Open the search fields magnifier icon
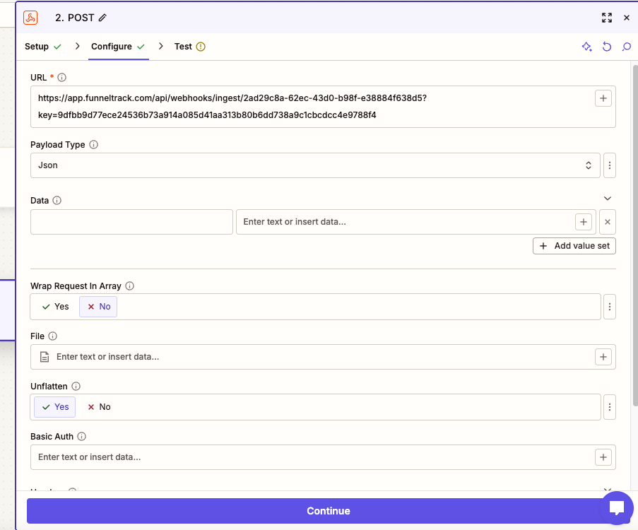The width and height of the screenshot is (638, 530). coord(627,47)
